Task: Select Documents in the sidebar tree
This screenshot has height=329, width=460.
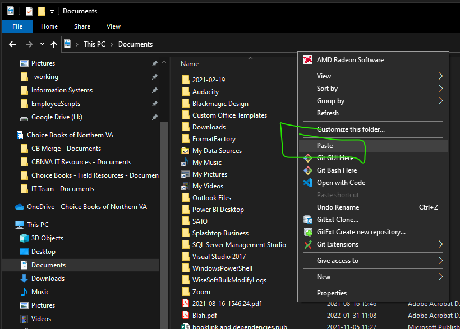Action: point(81,265)
